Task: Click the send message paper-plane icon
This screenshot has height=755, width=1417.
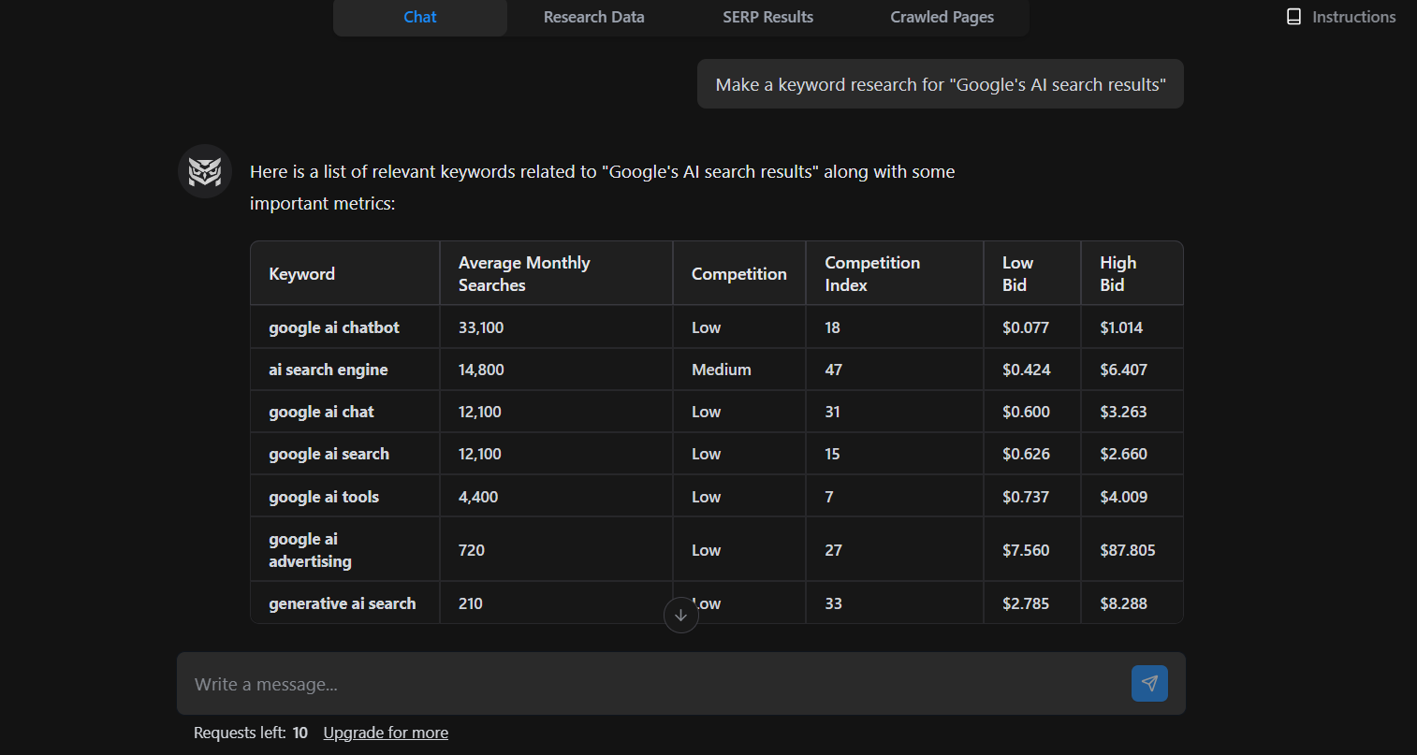Action: [1149, 683]
